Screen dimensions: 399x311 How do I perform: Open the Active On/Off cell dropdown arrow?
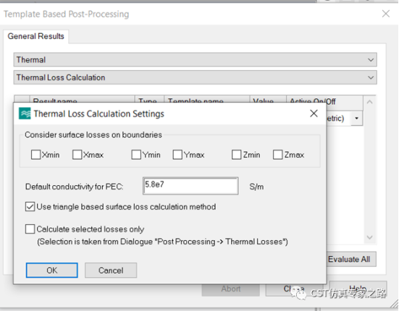tap(357, 118)
